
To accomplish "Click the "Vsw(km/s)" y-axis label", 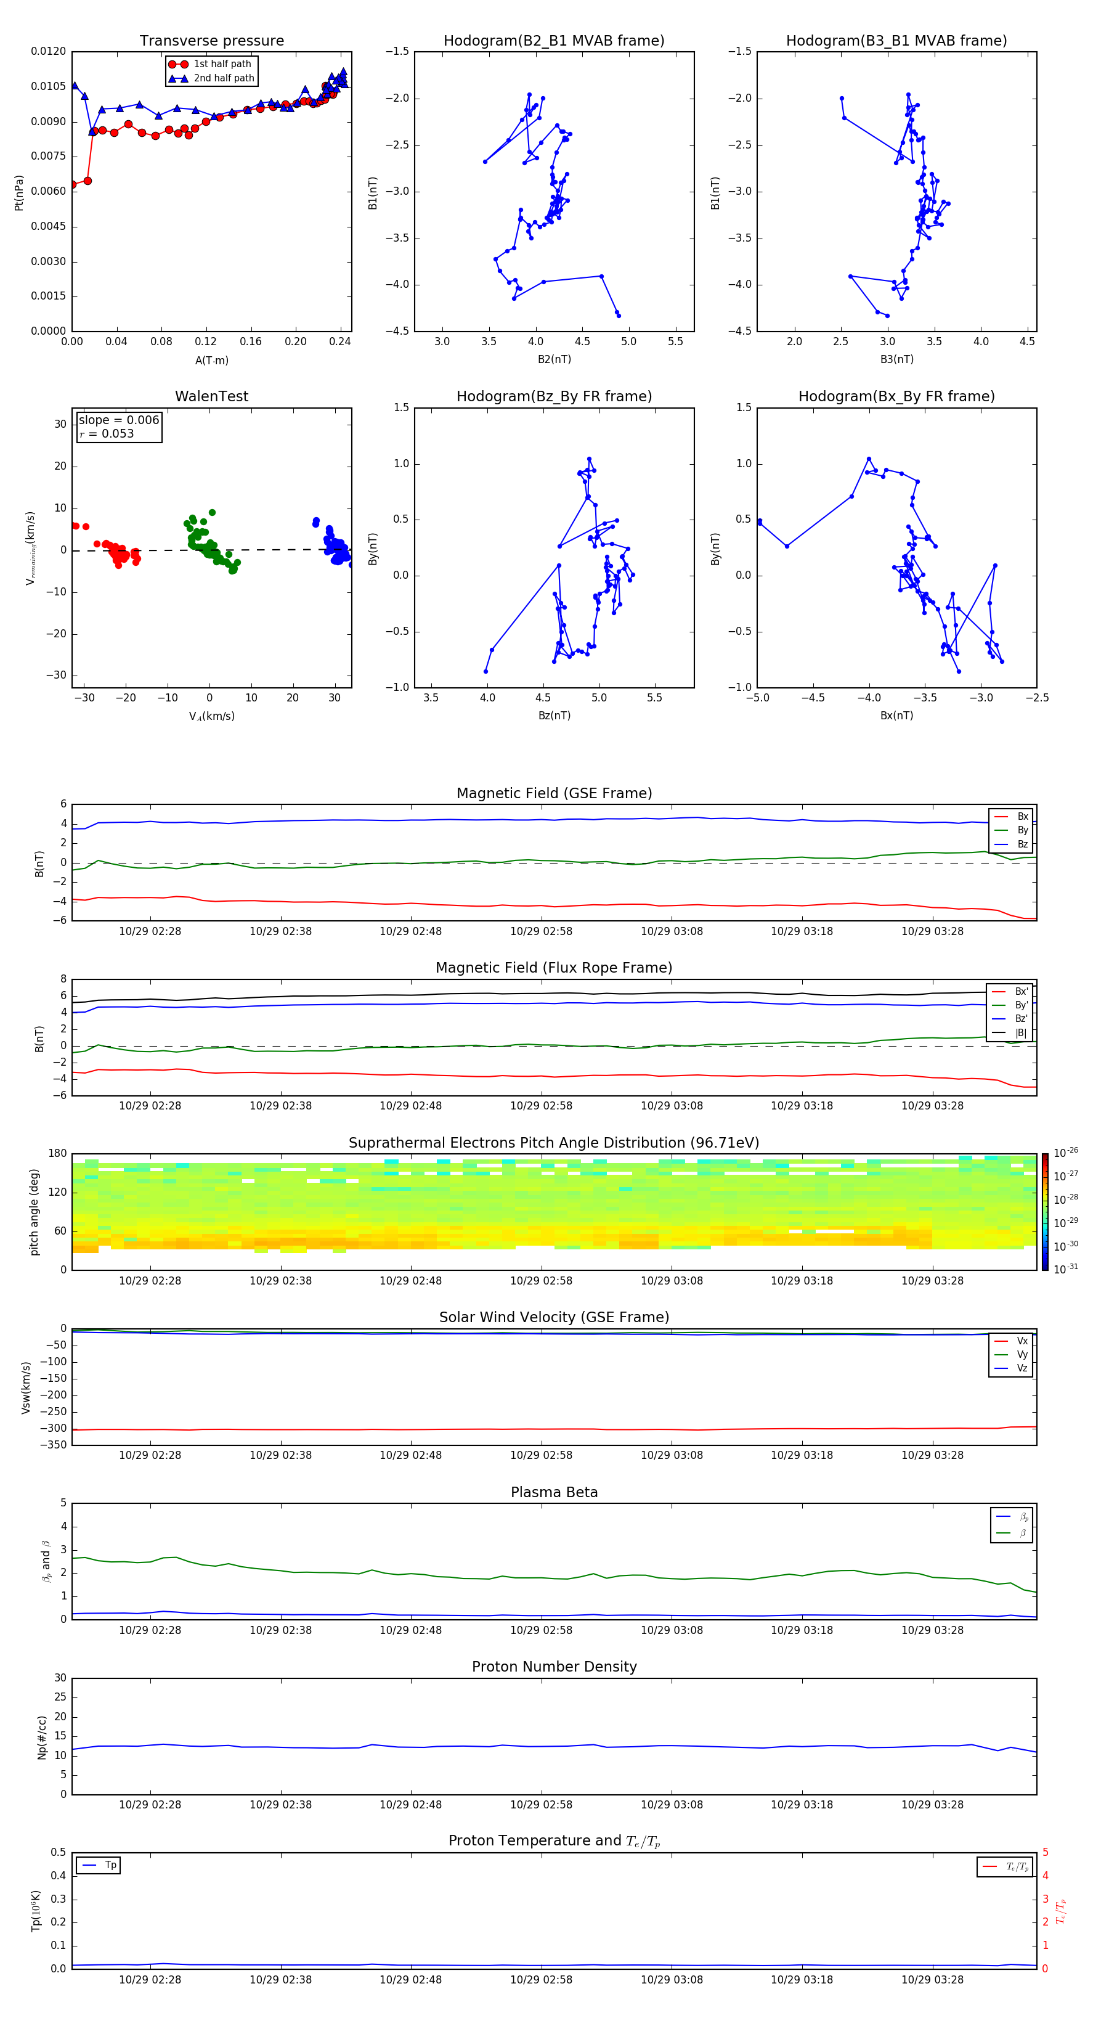I will tap(25, 1387).
